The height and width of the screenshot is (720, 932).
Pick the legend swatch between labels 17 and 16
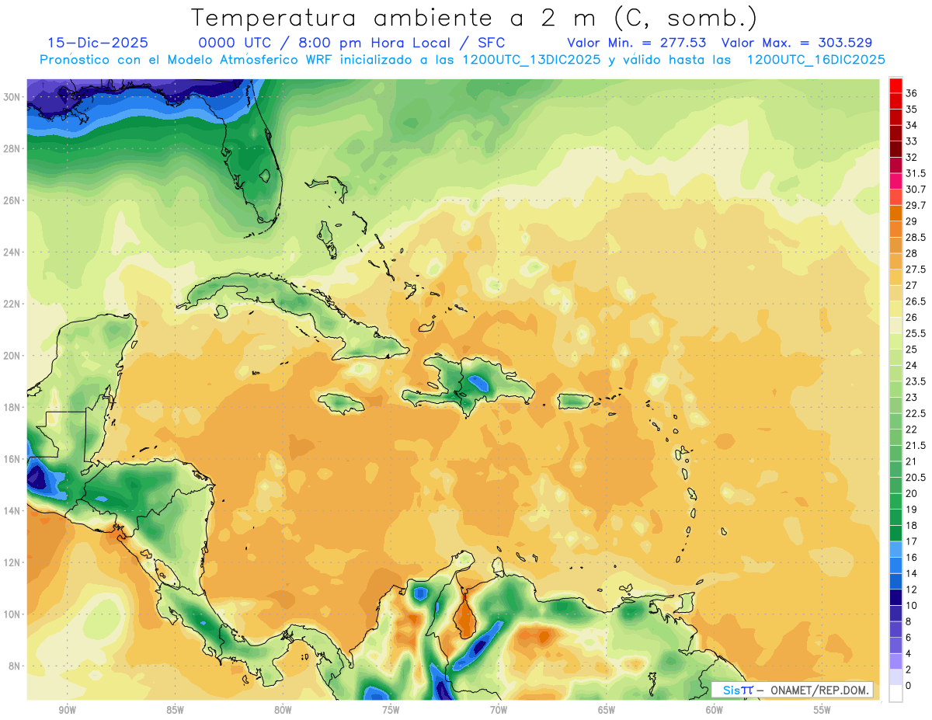[895, 549]
